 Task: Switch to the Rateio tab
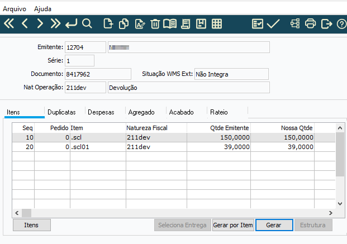pos(219,112)
